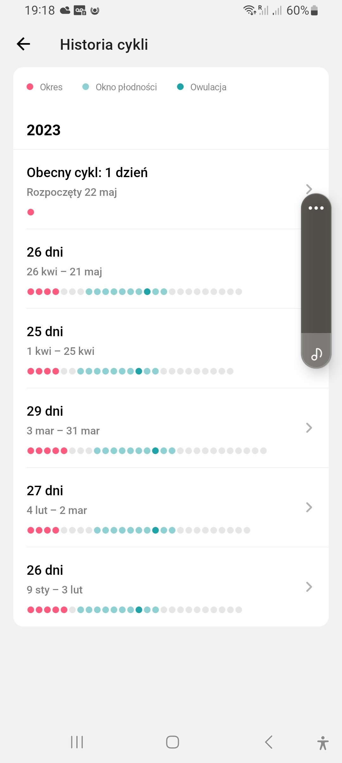Tap the 2023 year heading

click(x=44, y=130)
